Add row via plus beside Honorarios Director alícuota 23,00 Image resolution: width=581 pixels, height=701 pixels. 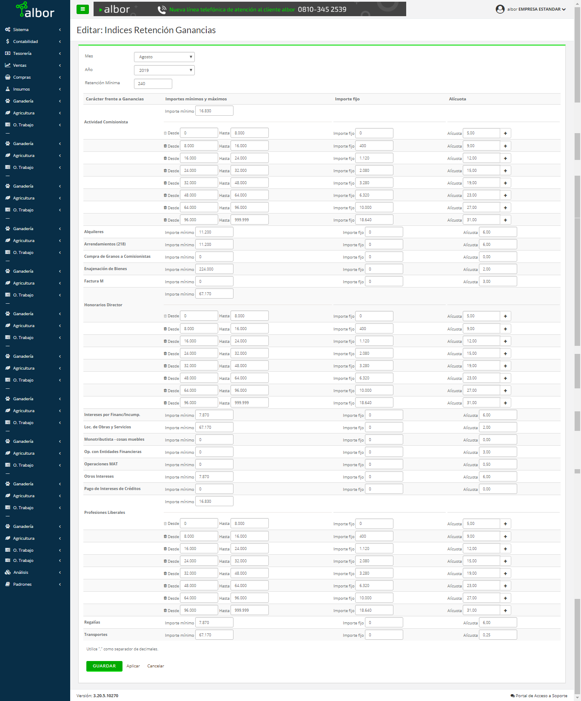(x=505, y=378)
